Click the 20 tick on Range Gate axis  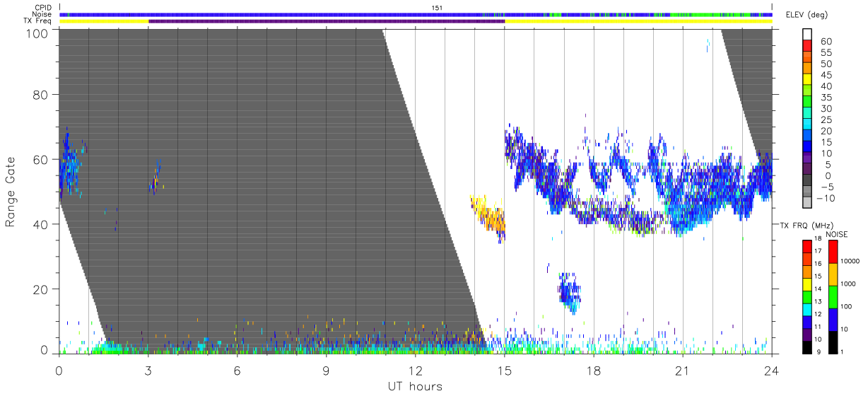point(39,289)
